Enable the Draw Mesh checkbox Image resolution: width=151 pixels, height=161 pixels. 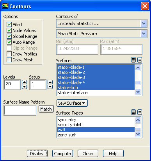[9, 60]
